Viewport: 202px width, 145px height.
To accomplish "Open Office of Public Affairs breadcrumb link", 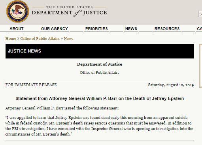I will [40, 38].
